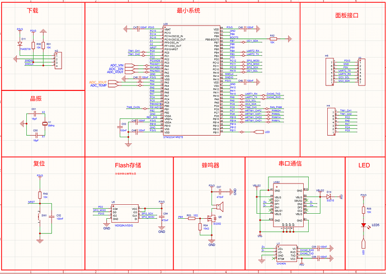This screenshot has width=386, height=274.
Task: Click the Flash存储 section title
Action: pos(128,165)
